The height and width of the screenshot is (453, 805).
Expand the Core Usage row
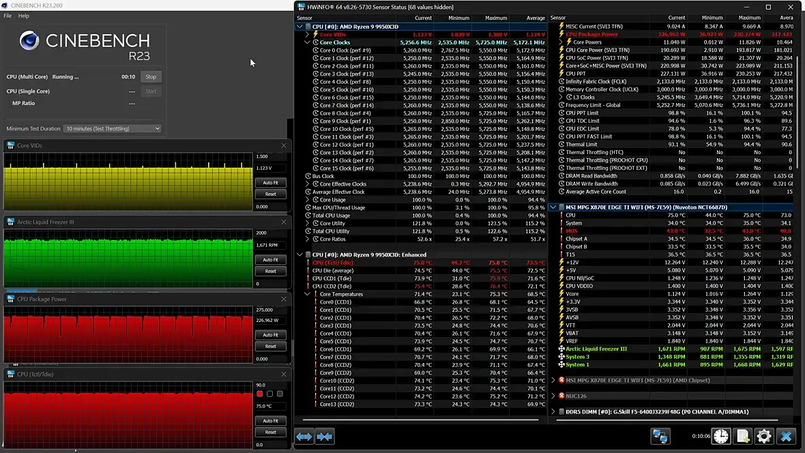tap(308, 200)
